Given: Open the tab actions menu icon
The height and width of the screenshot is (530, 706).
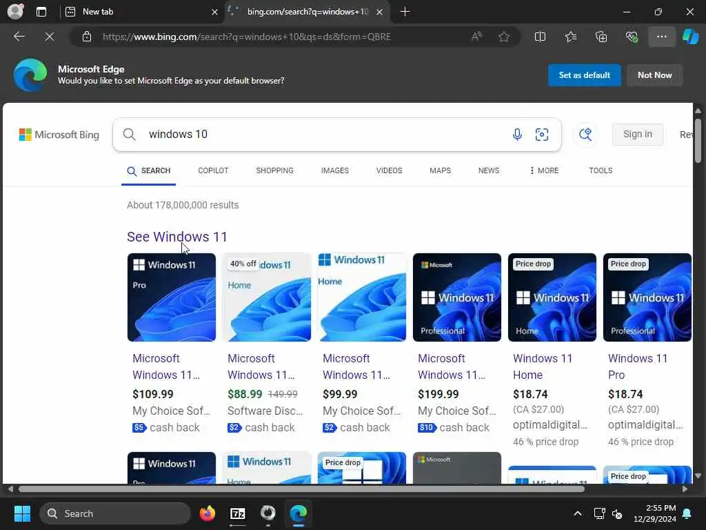Looking at the screenshot, I should coord(41,12).
